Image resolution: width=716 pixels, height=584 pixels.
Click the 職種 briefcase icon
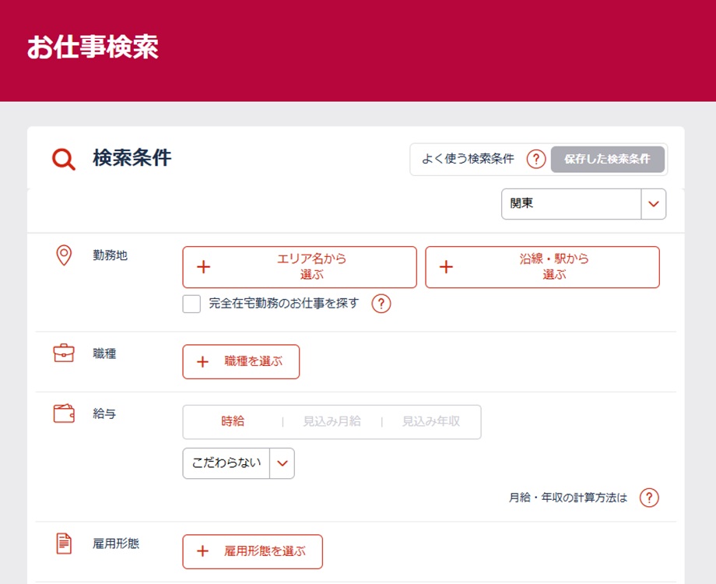64,354
